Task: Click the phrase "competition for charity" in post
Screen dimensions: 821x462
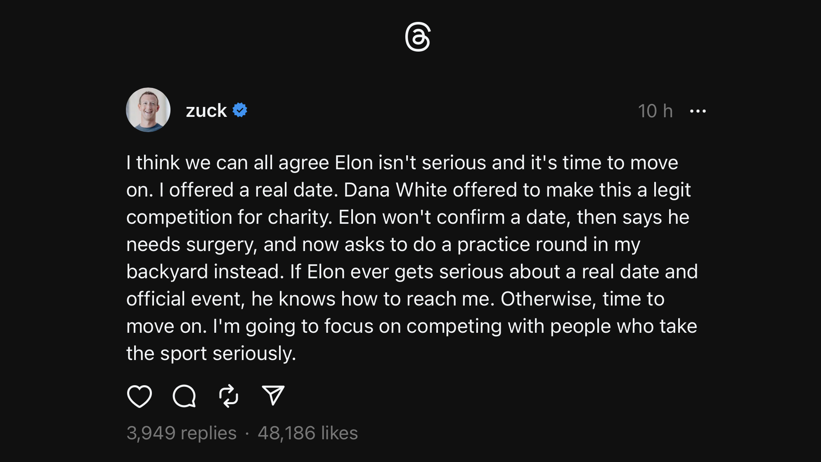Action: click(x=229, y=217)
